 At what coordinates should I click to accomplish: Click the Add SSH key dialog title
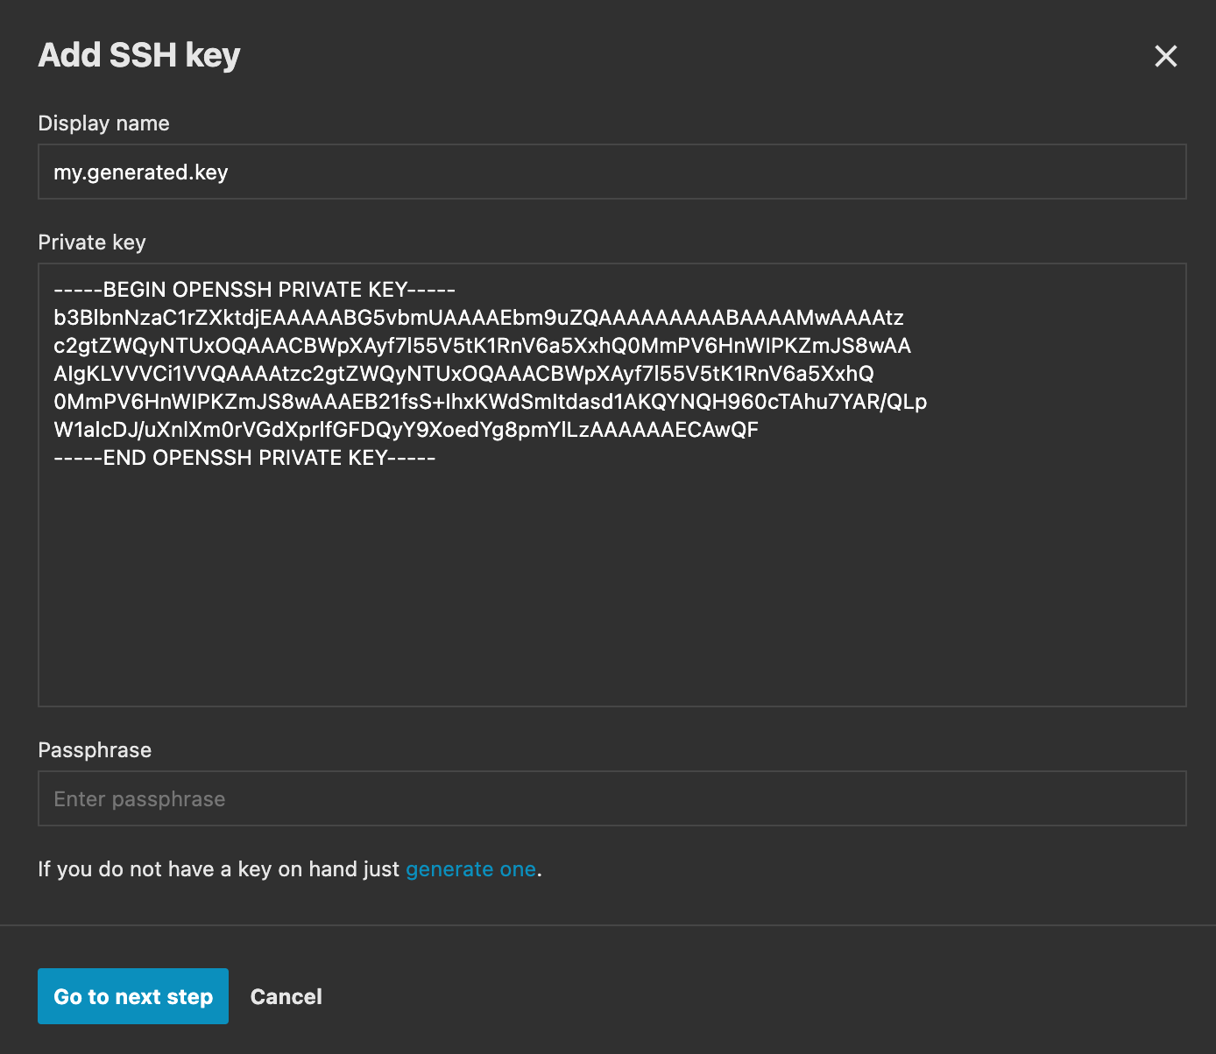[138, 55]
